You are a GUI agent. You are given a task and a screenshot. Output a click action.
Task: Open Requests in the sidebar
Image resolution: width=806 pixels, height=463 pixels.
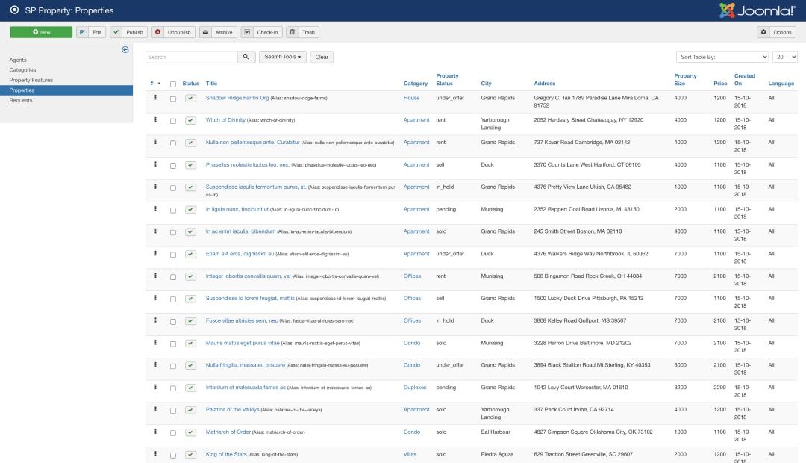click(x=21, y=100)
